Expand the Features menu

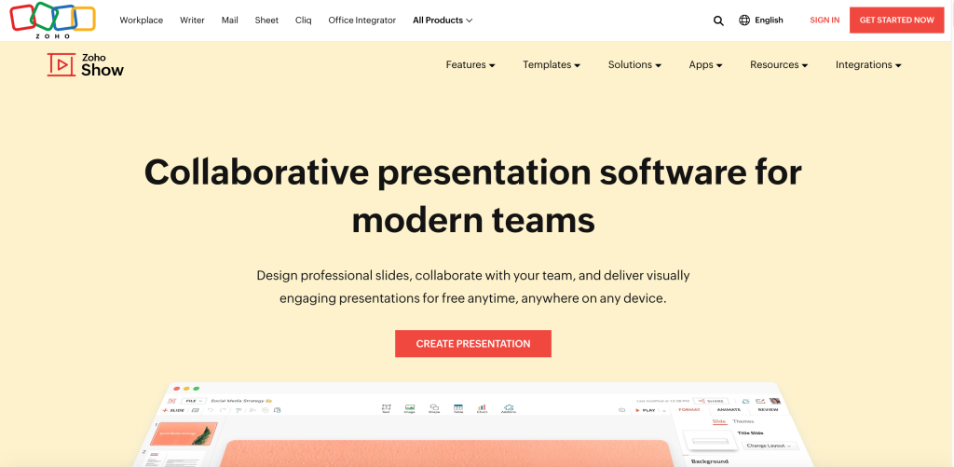pos(470,65)
